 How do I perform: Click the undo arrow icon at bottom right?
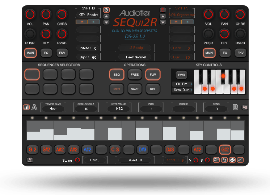(224, 160)
